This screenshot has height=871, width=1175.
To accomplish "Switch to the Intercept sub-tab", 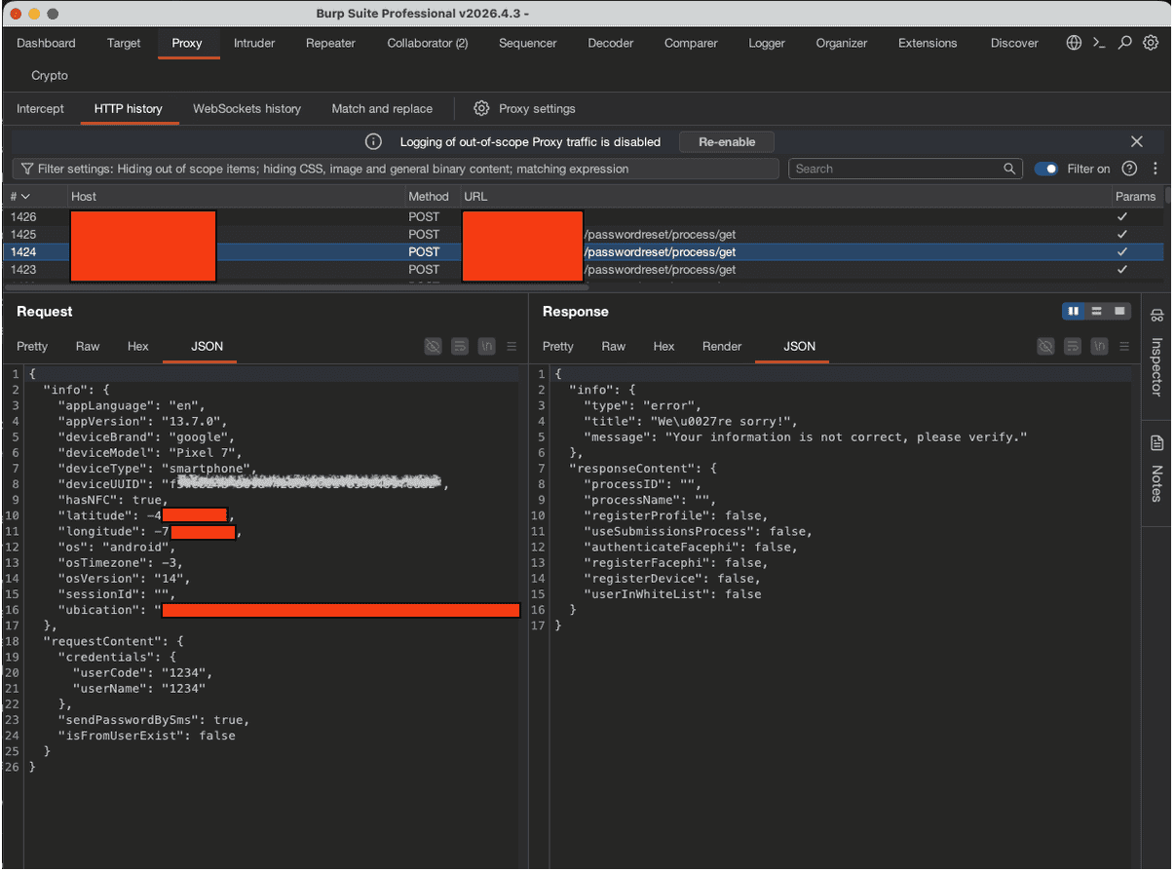I will click(x=40, y=108).
